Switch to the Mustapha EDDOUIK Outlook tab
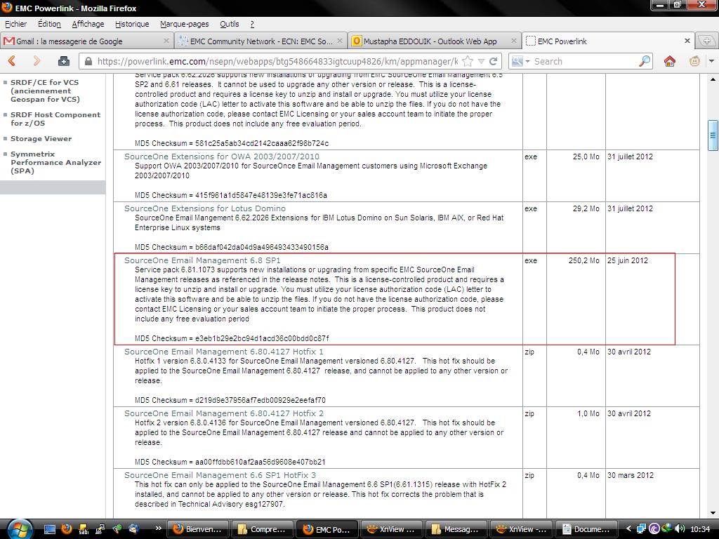 coord(435,41)
